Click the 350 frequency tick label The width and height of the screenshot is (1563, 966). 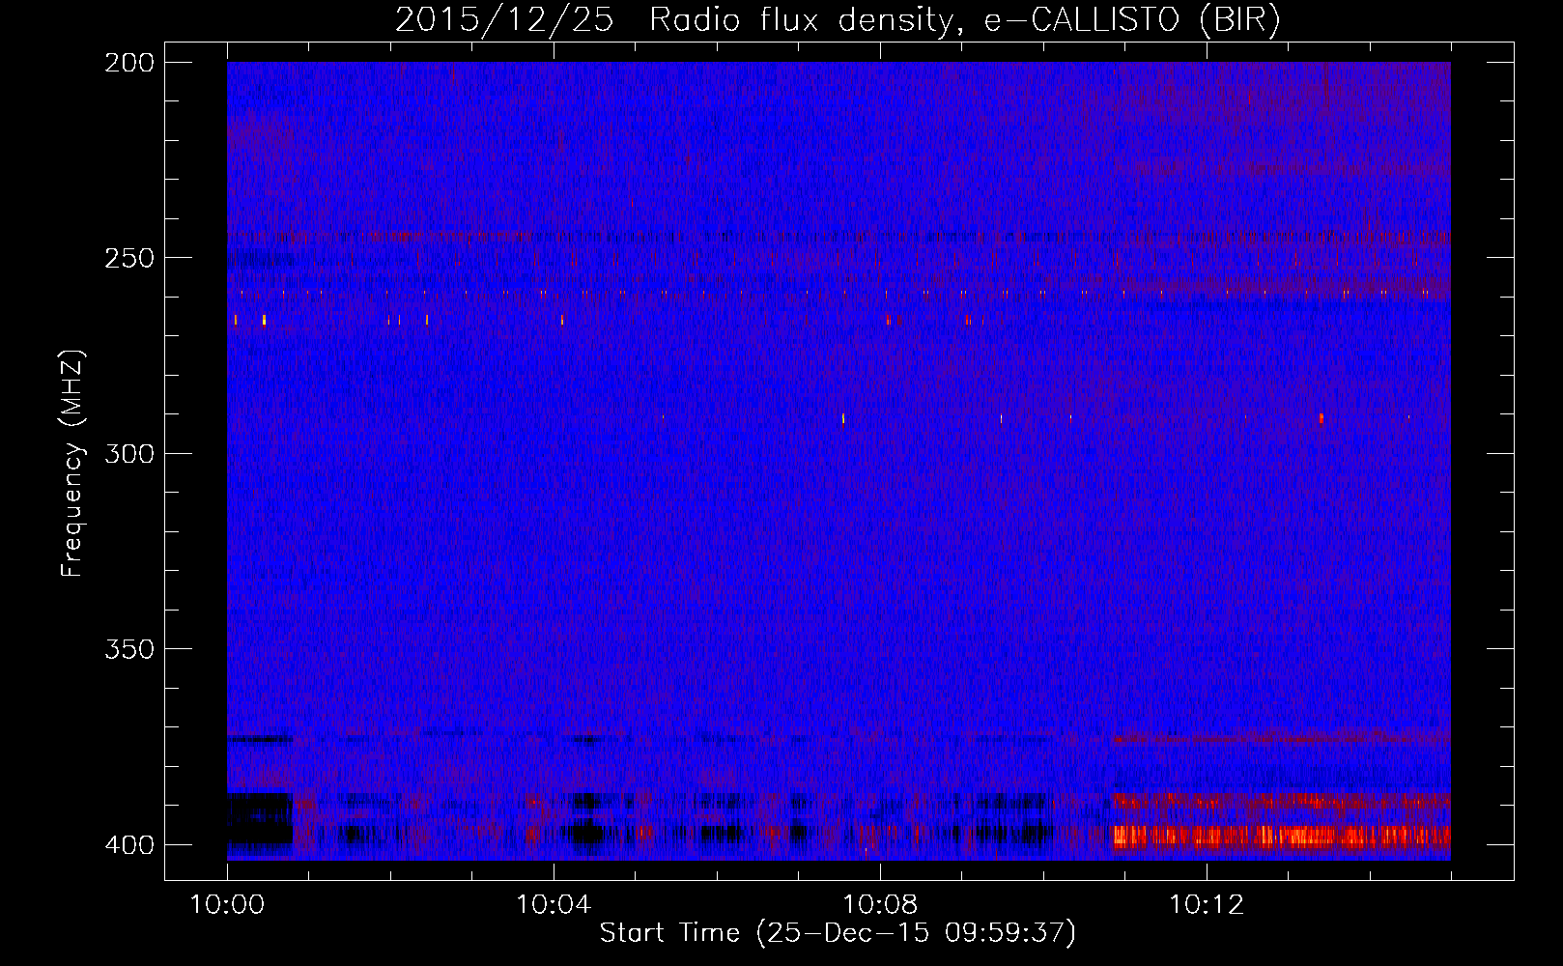pyautogui.click(x=129, y=649)
